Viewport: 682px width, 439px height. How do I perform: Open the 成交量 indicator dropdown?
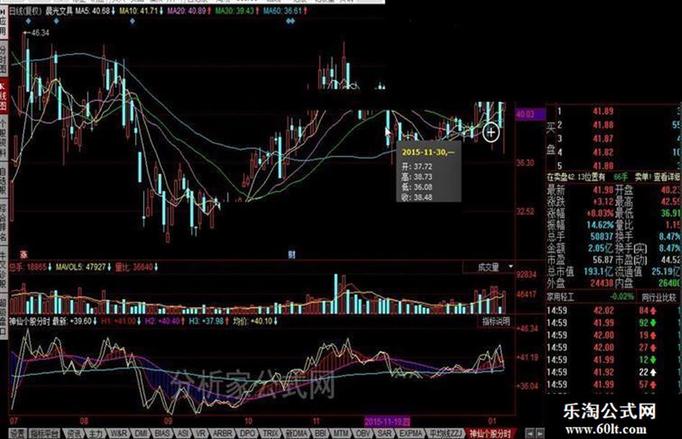[488, 267]
